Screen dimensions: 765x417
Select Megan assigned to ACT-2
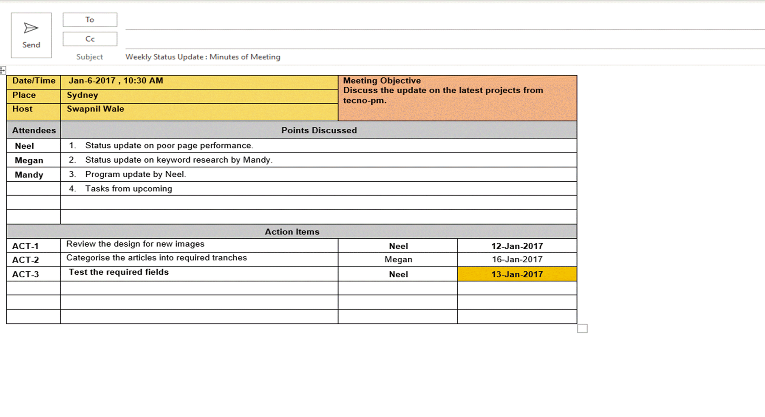pos(398,259)
